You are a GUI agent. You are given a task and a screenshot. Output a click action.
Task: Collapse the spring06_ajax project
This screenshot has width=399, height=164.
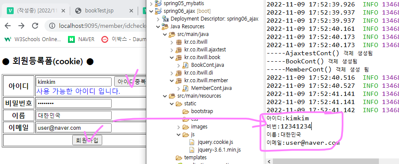pyautogui.click(x=151, y=11)
